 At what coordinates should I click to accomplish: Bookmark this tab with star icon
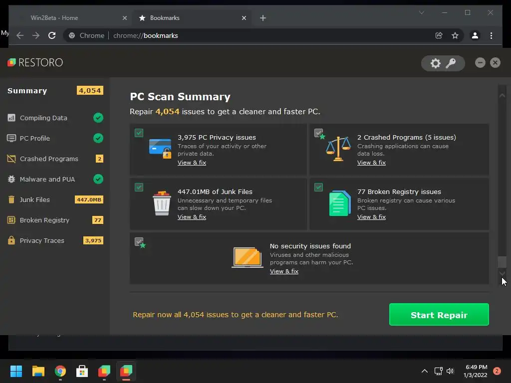click(455, 35)
